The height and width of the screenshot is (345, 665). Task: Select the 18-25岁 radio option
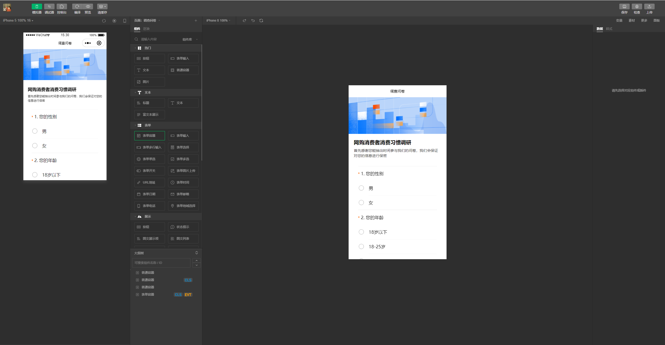pyautogui.click(x=361, y=246)
